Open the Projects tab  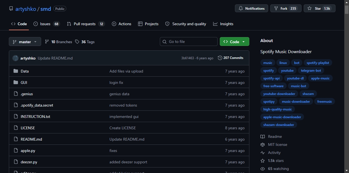pyautogui.click(x=148, y=24)
